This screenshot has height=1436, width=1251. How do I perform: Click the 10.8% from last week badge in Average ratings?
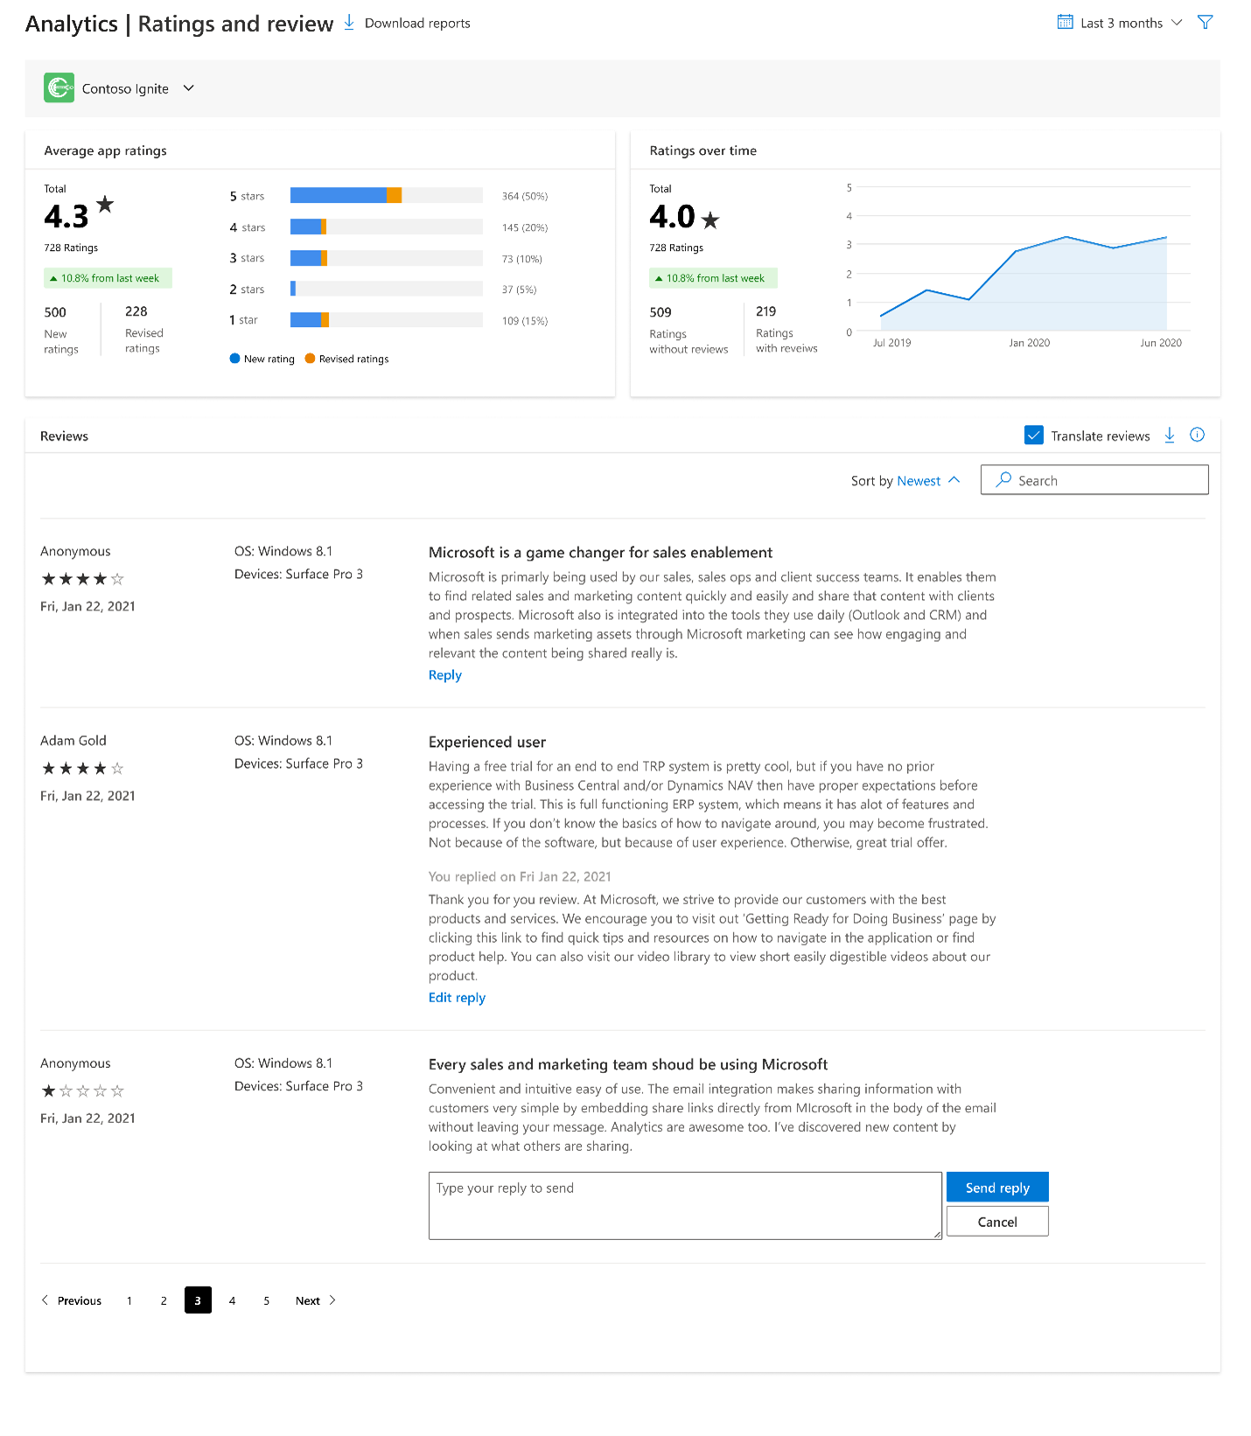pos(108,278)
